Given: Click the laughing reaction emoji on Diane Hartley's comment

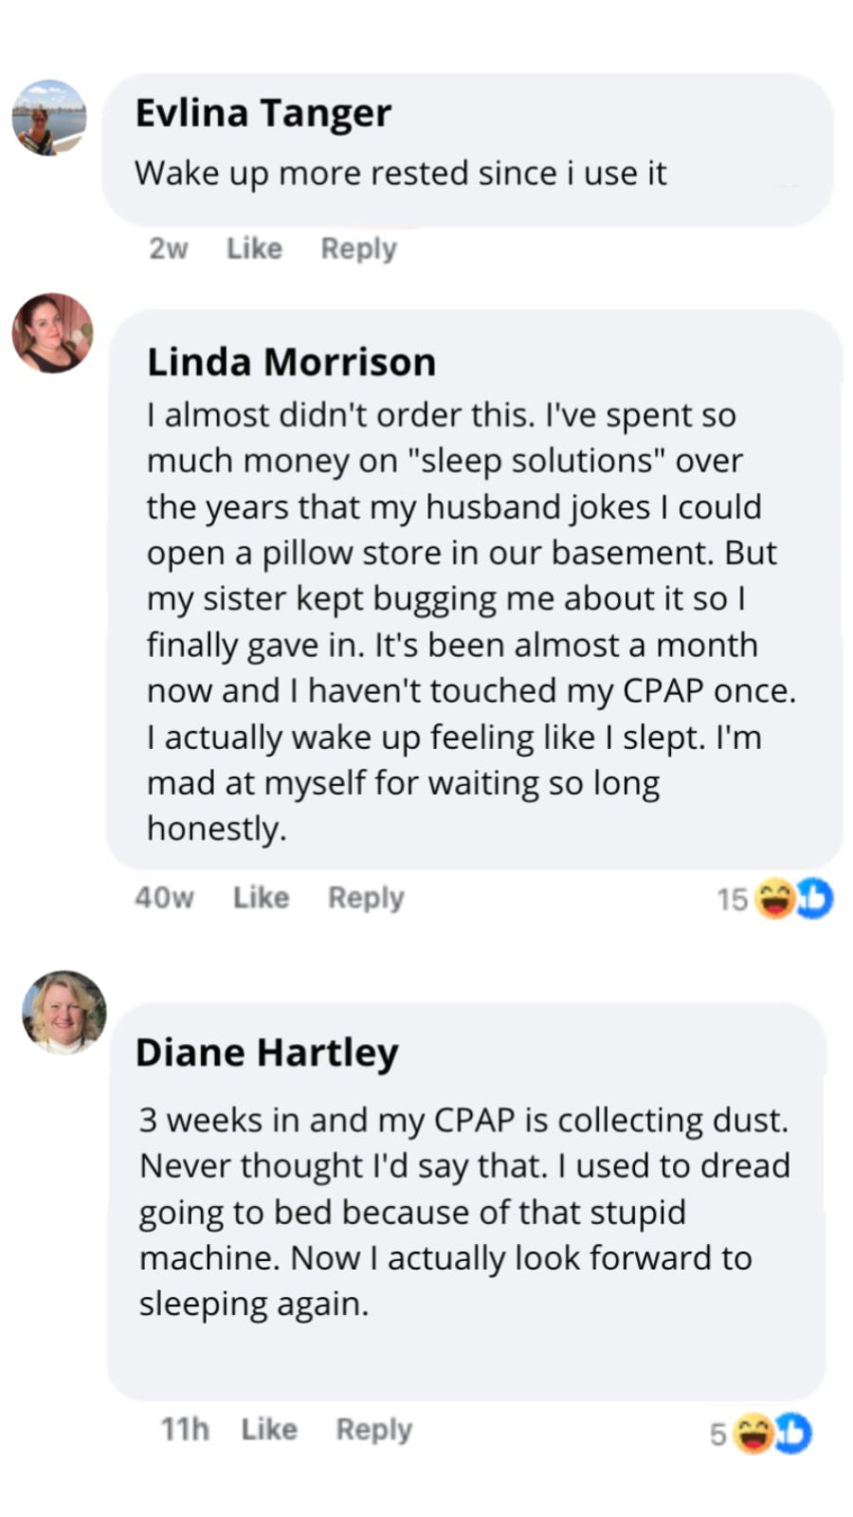Looking at the screenshot, I should 754,1433.
